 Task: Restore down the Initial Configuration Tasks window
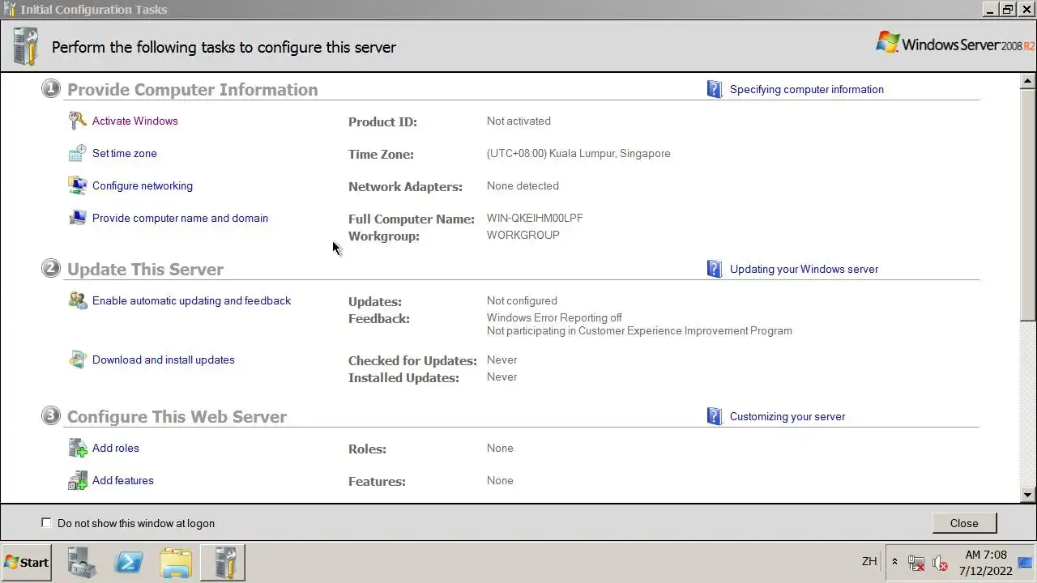1008,9
